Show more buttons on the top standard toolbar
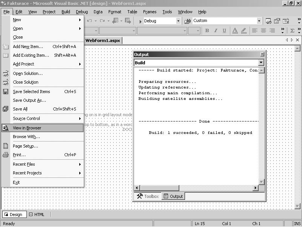This screenshot has height=227, width=302. [299, 21]
